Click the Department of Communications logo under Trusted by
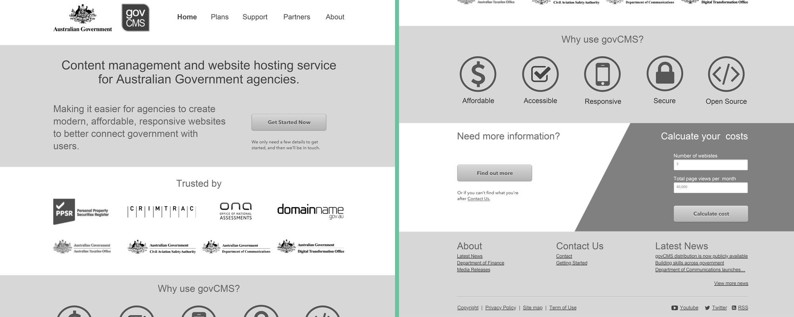The width and height of the screenshot is (794, 317). pyautogui.click(x=236, y=247)
